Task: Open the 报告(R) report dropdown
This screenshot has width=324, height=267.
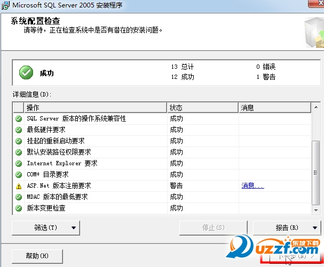Action: click(x=287, y=228)
